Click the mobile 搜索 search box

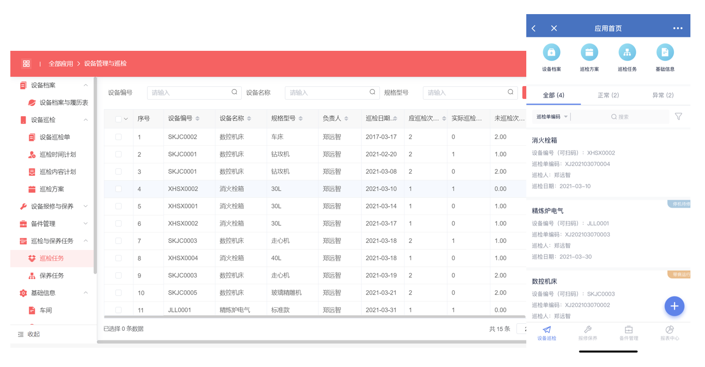pyautogui.click(x=620, y=117)
